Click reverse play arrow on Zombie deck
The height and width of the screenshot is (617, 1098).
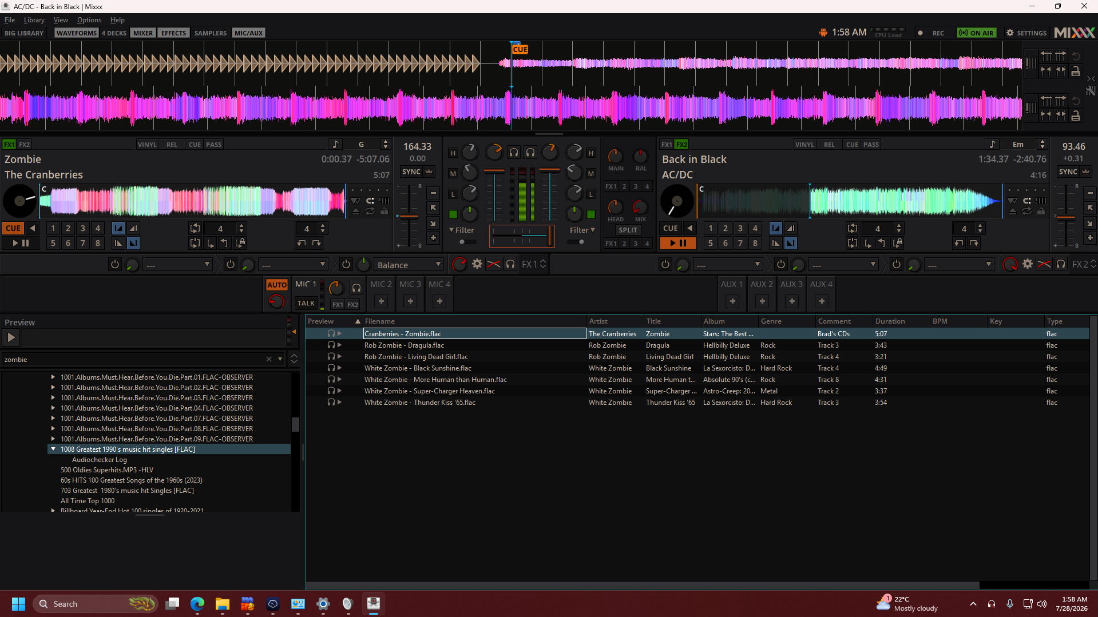pyautogui.click(x=33, y=228)
